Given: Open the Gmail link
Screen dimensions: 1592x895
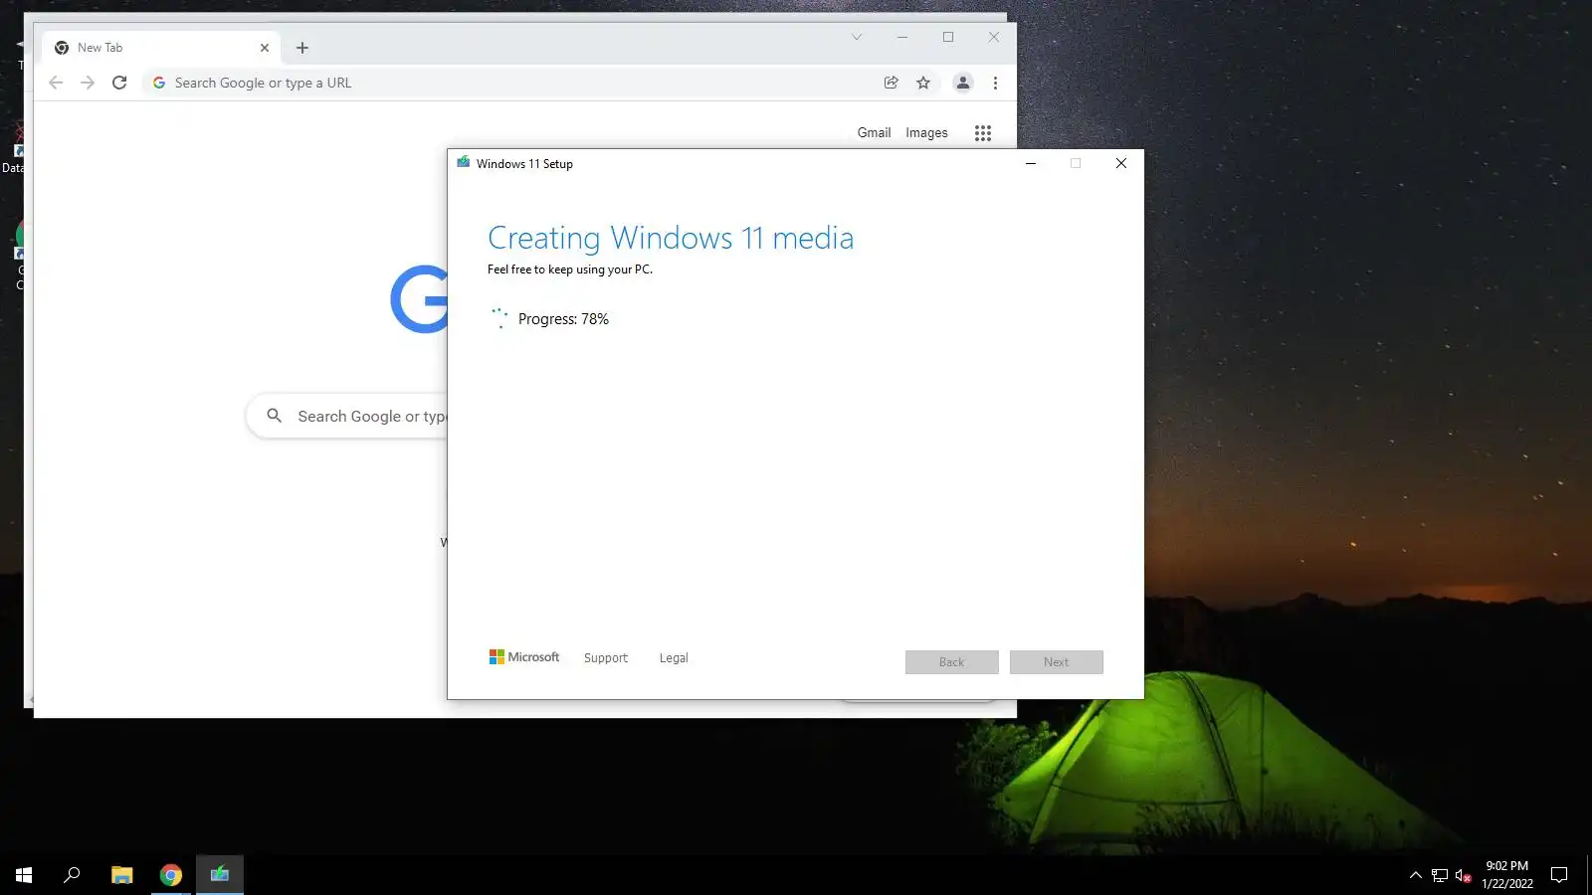Looking at the screenshot, I should (x=875, y=132).
